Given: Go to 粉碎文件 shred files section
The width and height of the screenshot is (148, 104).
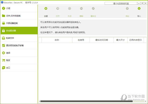Looking at the screenshot, I should (19, 38).
